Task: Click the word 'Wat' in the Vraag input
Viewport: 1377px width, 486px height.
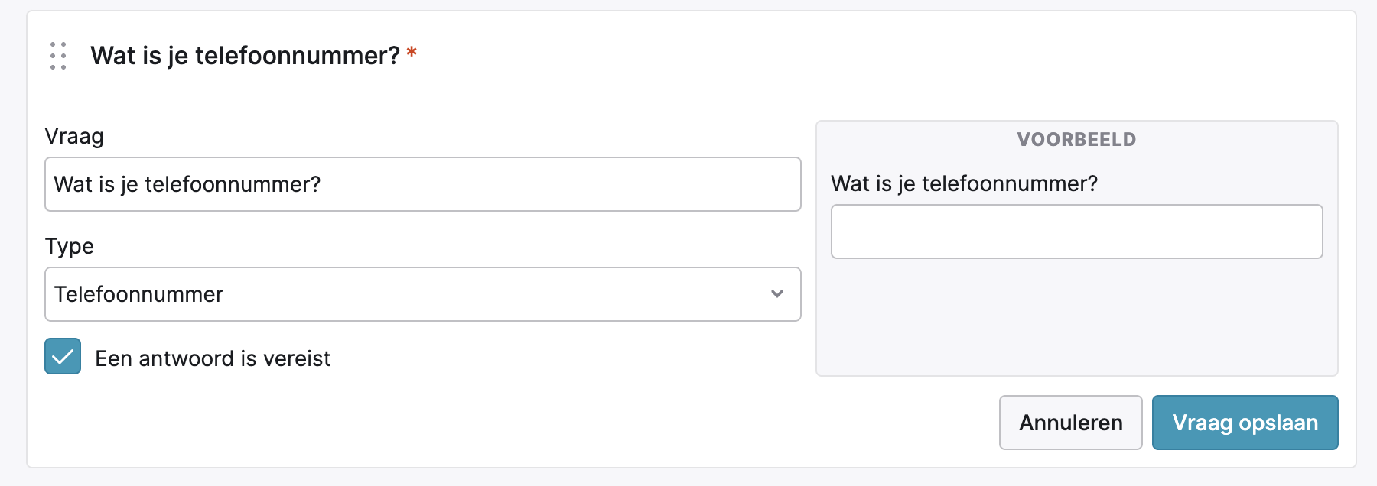Action: click(73, 184)
